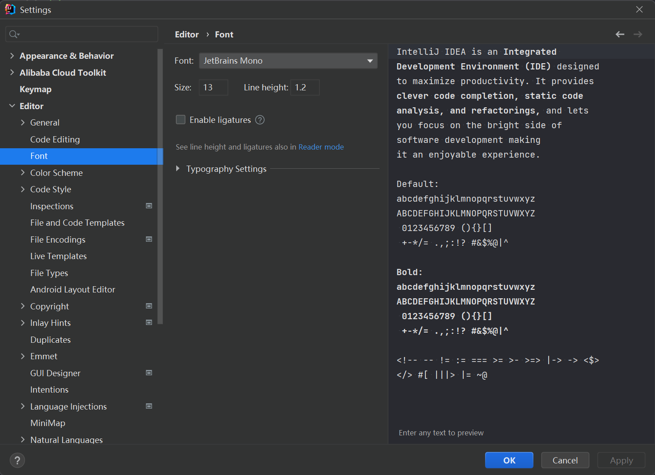
Task: Click the project-level icon beside Language Injections
Action: tap(149, 406)
